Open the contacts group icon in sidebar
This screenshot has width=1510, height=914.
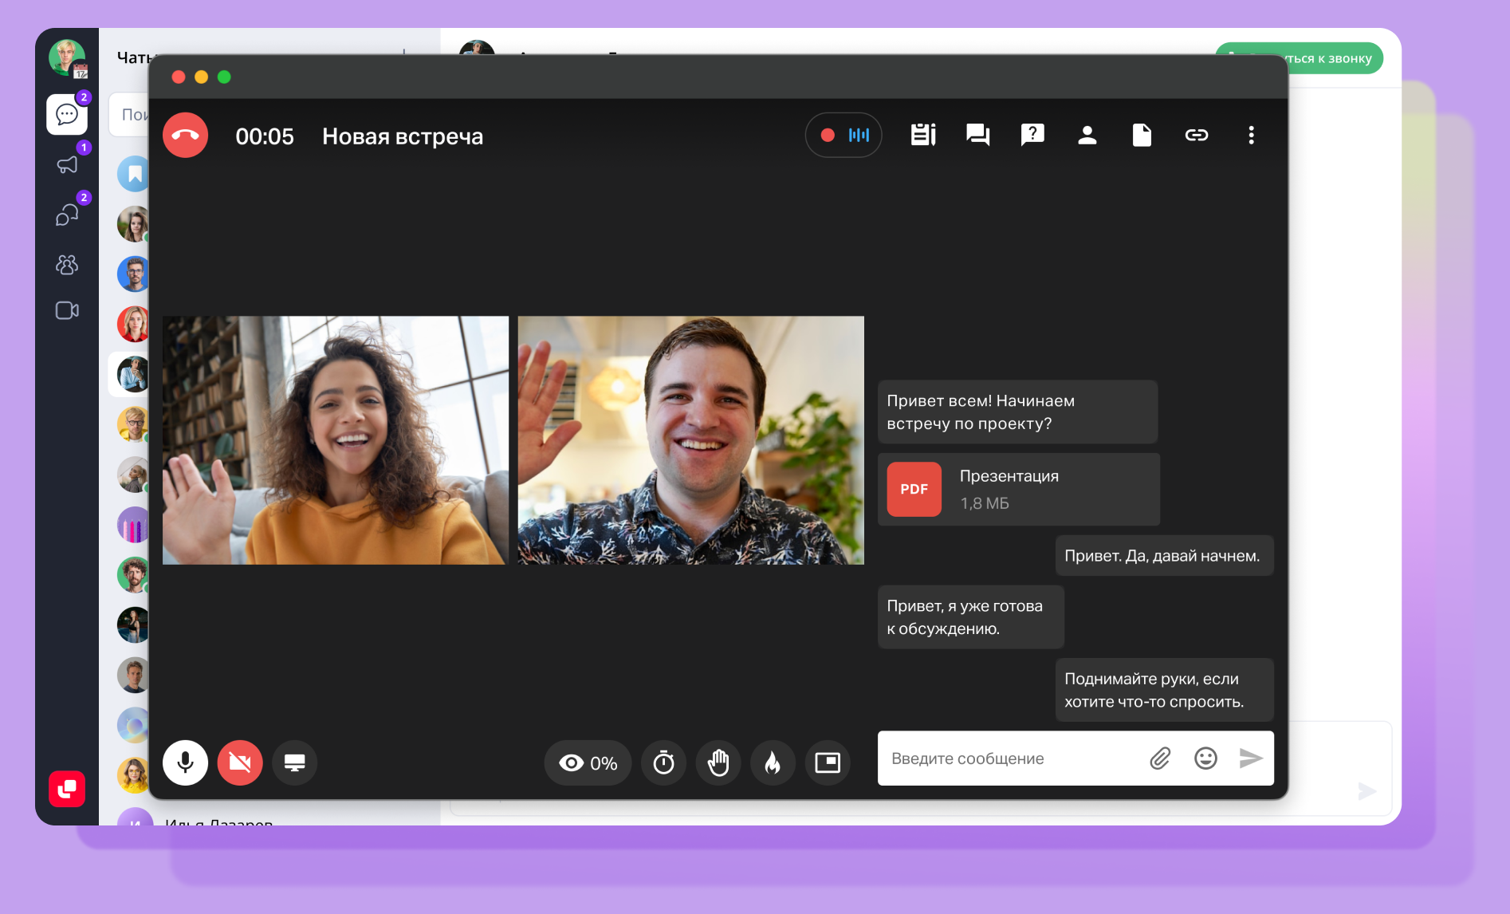(67, 264)
